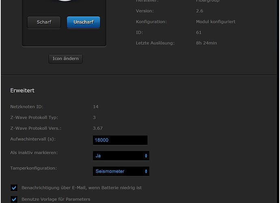Screen dimensions: 280x203
Task: Toggle the low battery e-mail notification checkbox
Action: pos(14,188)
